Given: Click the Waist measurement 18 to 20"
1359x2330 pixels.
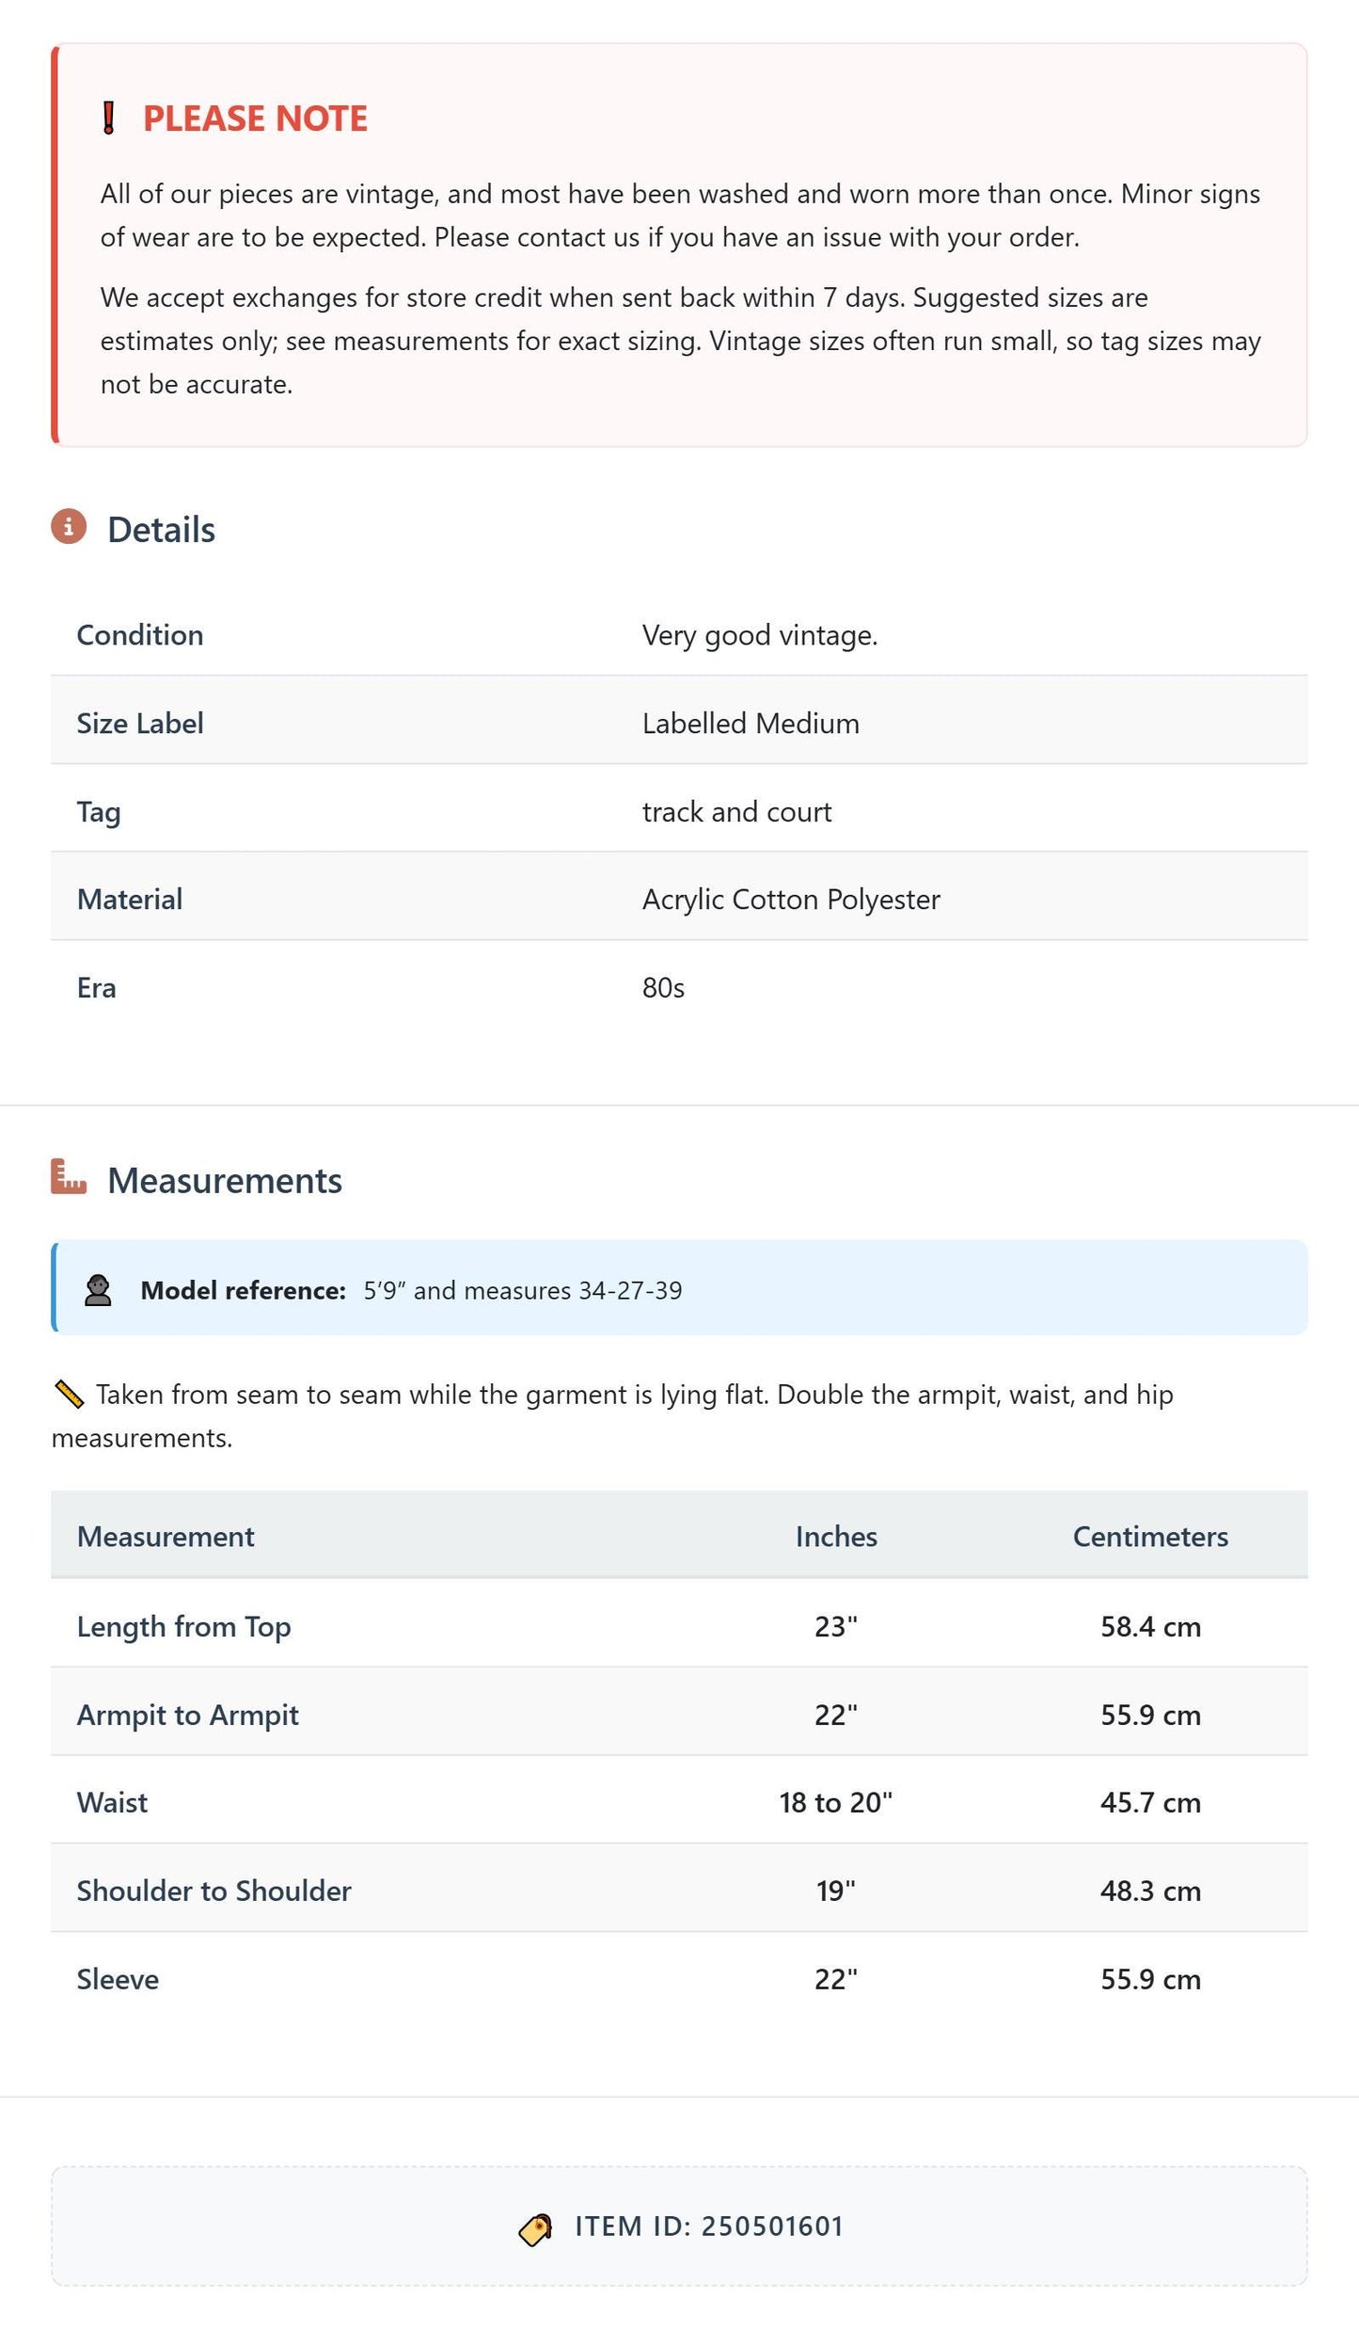Looking at the screenshot, I should tap(835, 1802).
